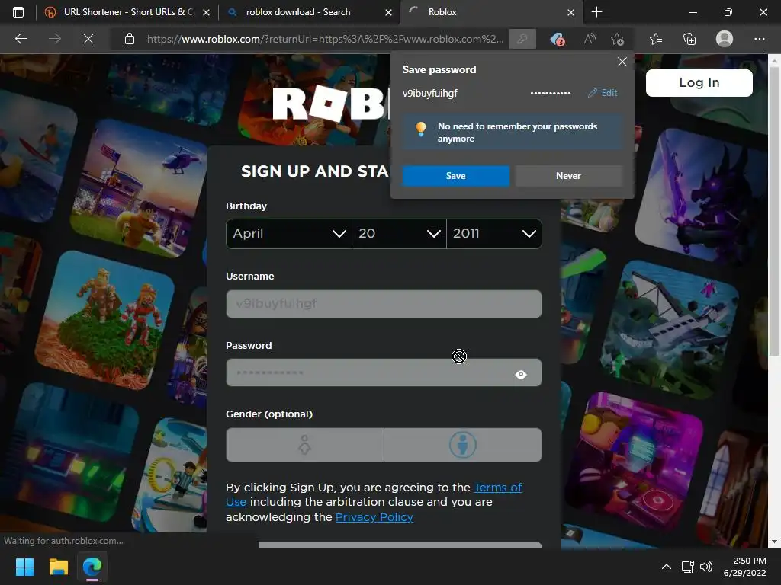This screenshot has width=781, height=585.
Task: Open the password key icon in address bar
Action: pyautogui.click(x=522, y=39)
